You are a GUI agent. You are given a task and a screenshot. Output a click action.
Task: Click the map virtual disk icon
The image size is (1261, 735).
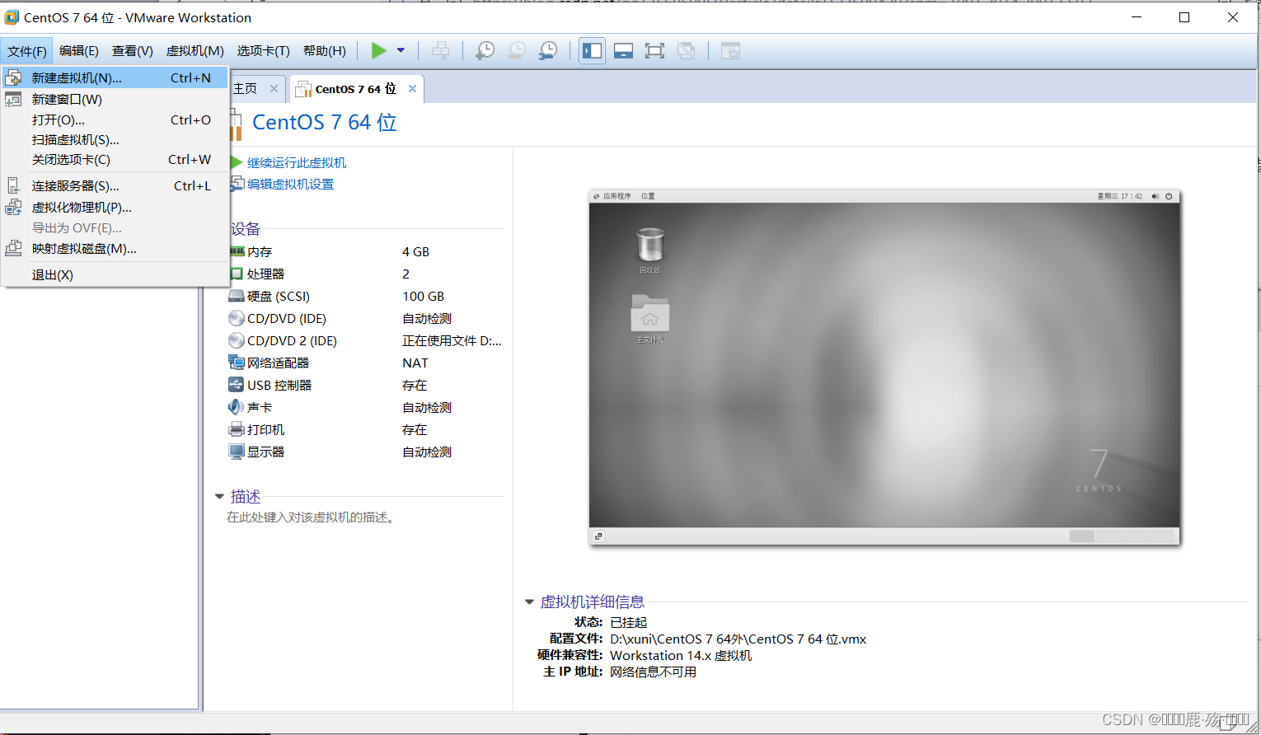coord(13,247)
